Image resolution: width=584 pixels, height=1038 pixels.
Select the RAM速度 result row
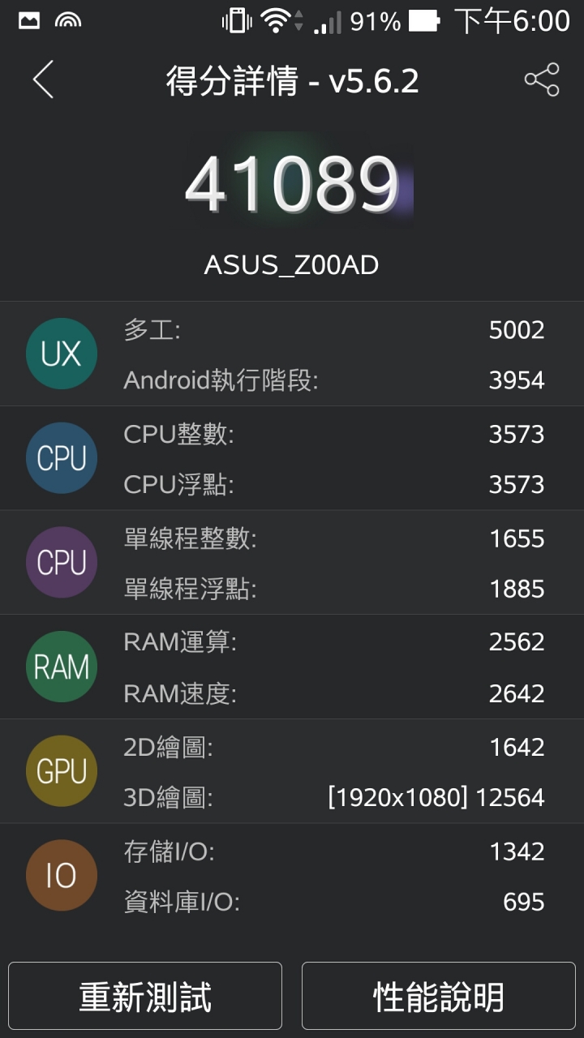334,693
